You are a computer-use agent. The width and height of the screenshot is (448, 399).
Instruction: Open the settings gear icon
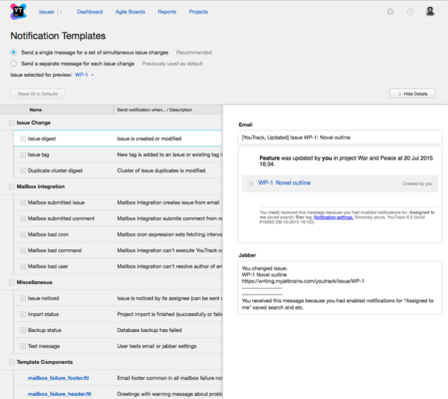click(390, 12)
